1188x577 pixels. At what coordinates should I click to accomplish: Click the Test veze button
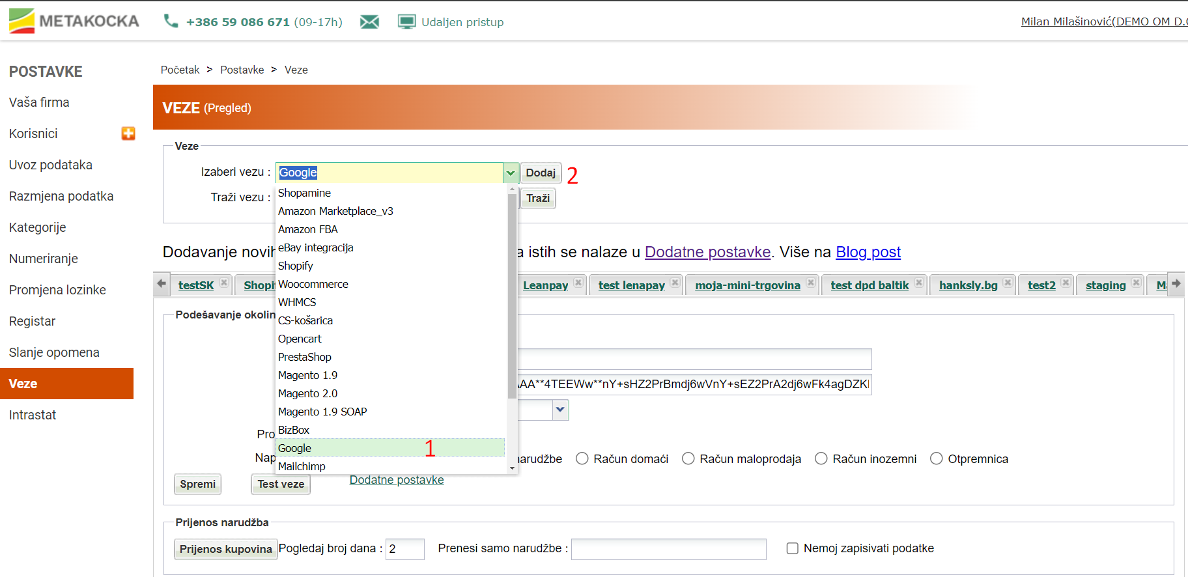coord(281,484)
